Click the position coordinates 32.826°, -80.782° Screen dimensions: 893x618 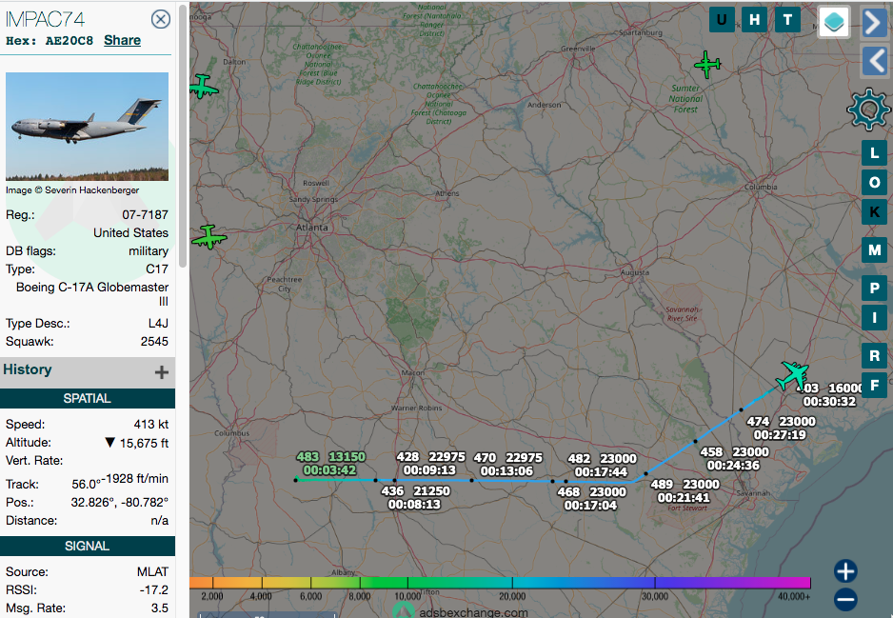pos(120,503)
